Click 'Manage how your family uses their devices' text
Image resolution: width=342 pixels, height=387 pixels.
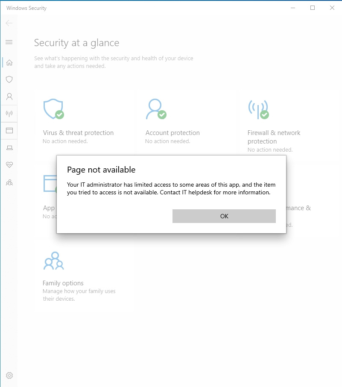[x=79, y=295]
